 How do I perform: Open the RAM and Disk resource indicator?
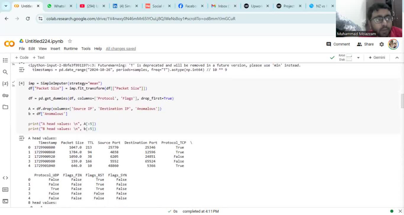coord(345,58)
